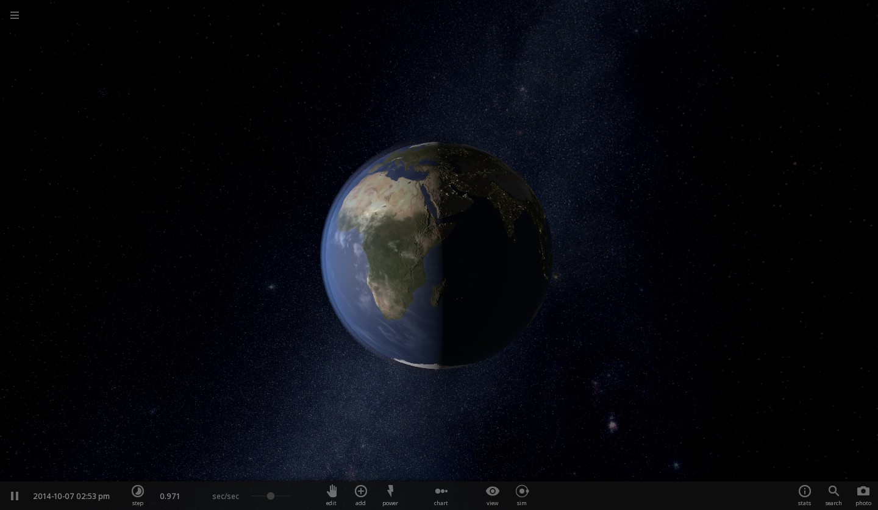This screenshot has width=878, height=510.
Task: Select Earth in the viewport
Action: (x=436, y=254)
